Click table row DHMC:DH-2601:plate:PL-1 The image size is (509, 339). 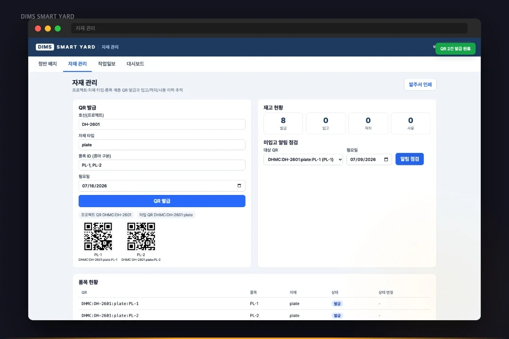click(x=254, y=304)
